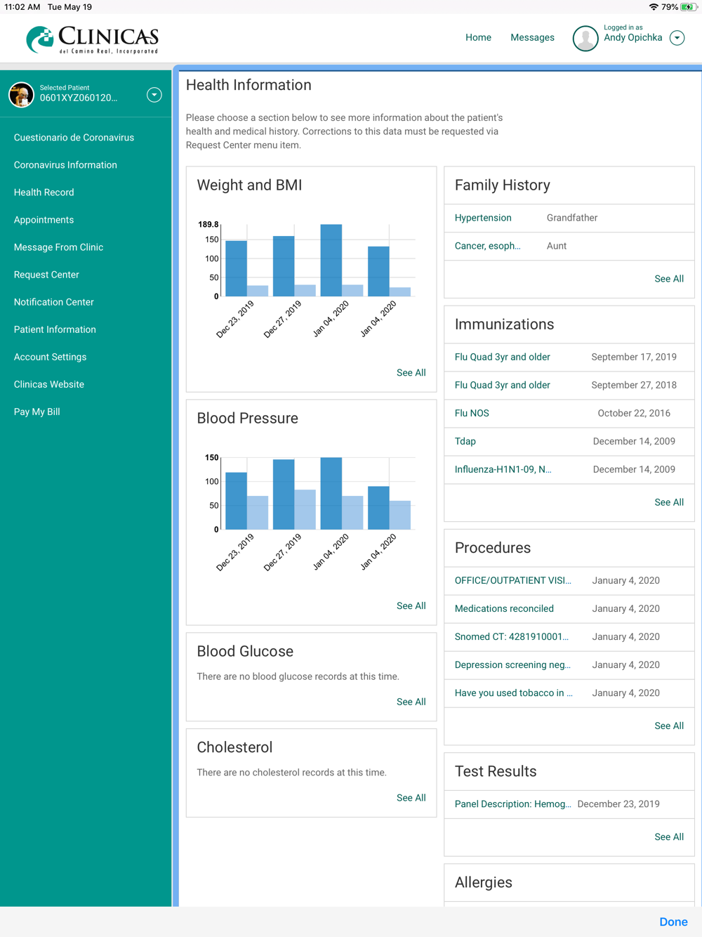The height and width of the screenshot is (937, 702).
Task: Click the December 23, 2019 test result date
Action: point(618,804)
